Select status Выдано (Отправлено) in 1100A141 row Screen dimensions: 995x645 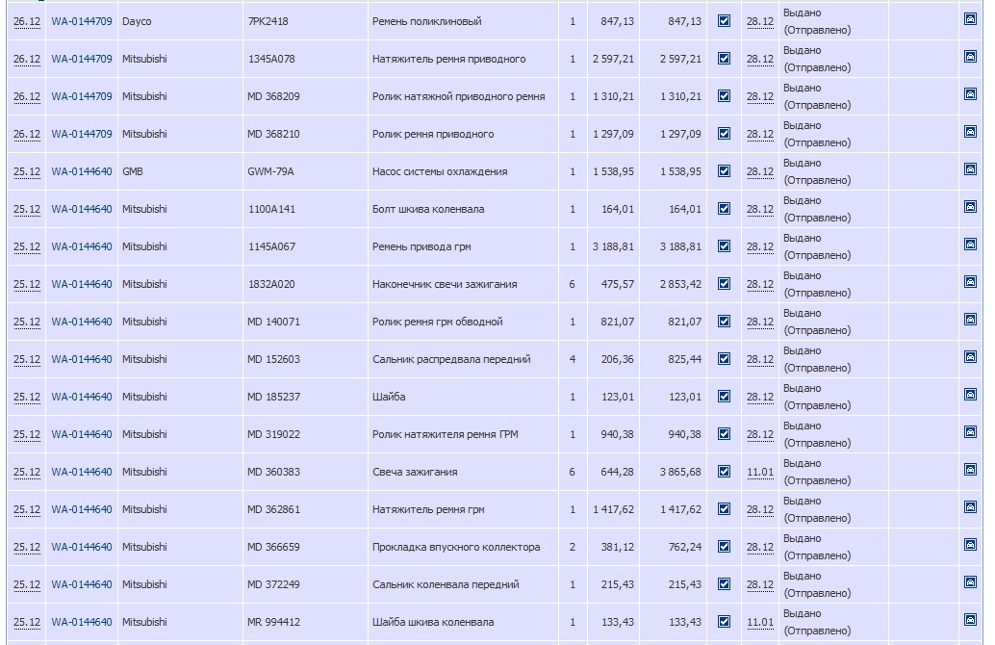pyautogui.click(x=817, y=209)
